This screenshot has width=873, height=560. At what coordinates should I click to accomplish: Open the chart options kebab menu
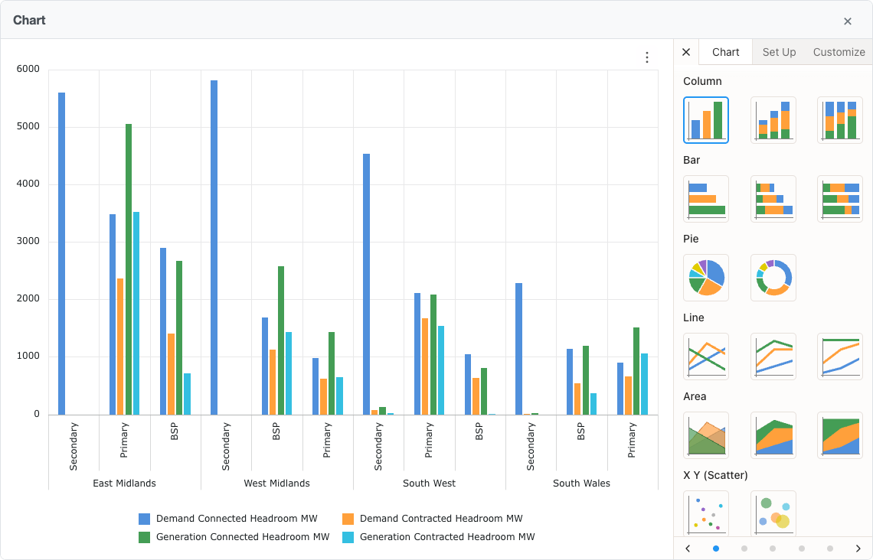(x=647, y=57)
